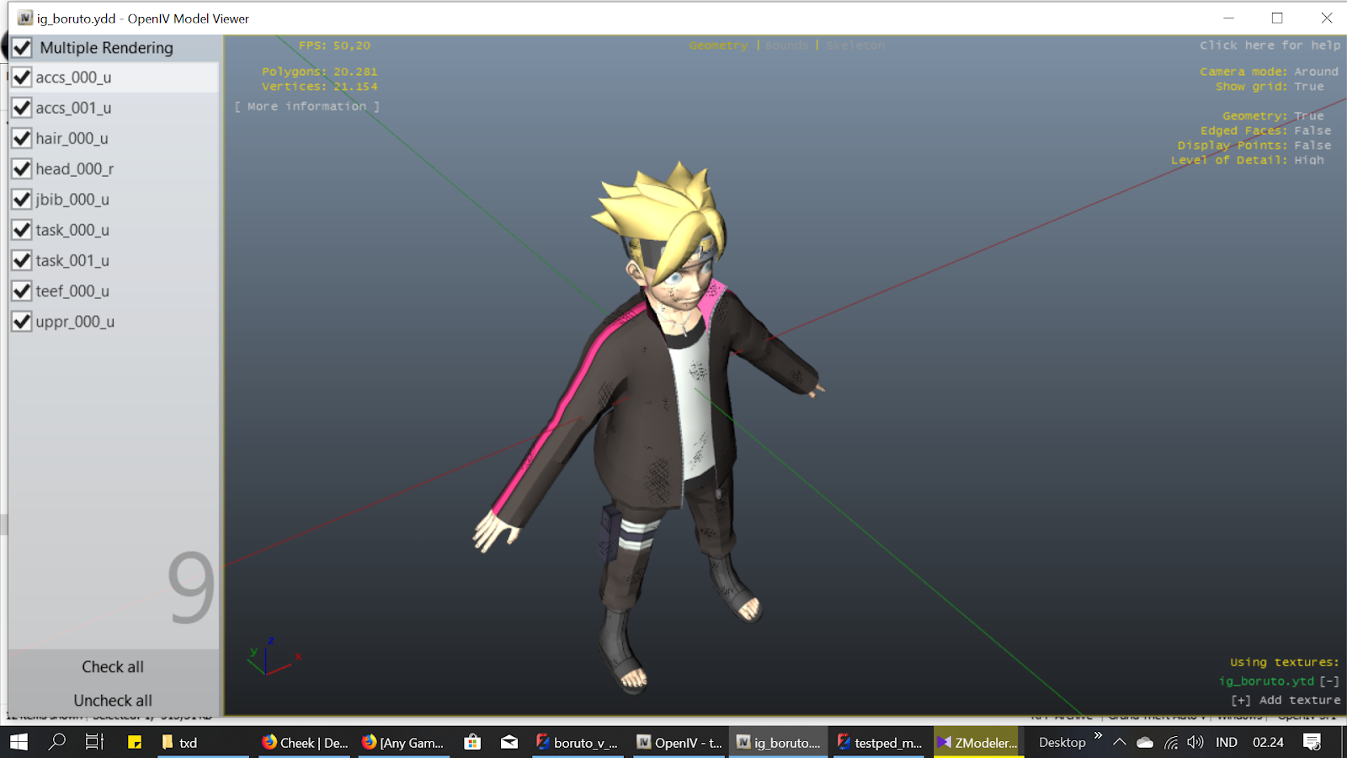Open the volume speaker tray icon
Viewport: 1347px width, 758px height.
point(1195,742)
